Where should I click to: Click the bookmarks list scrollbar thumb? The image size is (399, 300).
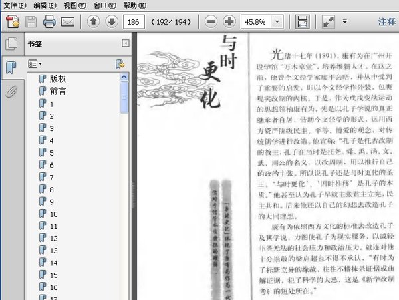(x=124, y=97)
